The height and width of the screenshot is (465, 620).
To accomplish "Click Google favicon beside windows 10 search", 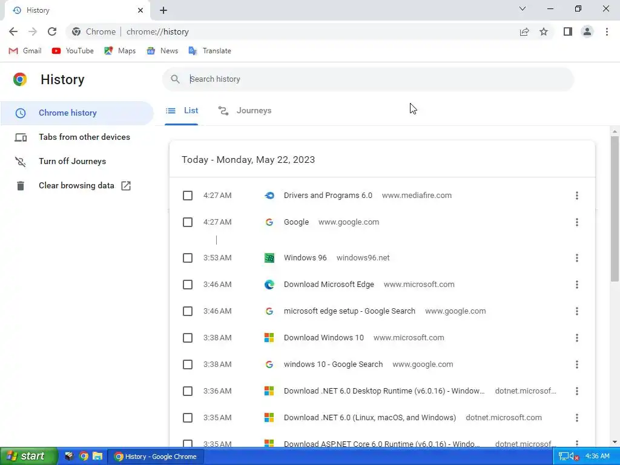I will coord(269,364).
